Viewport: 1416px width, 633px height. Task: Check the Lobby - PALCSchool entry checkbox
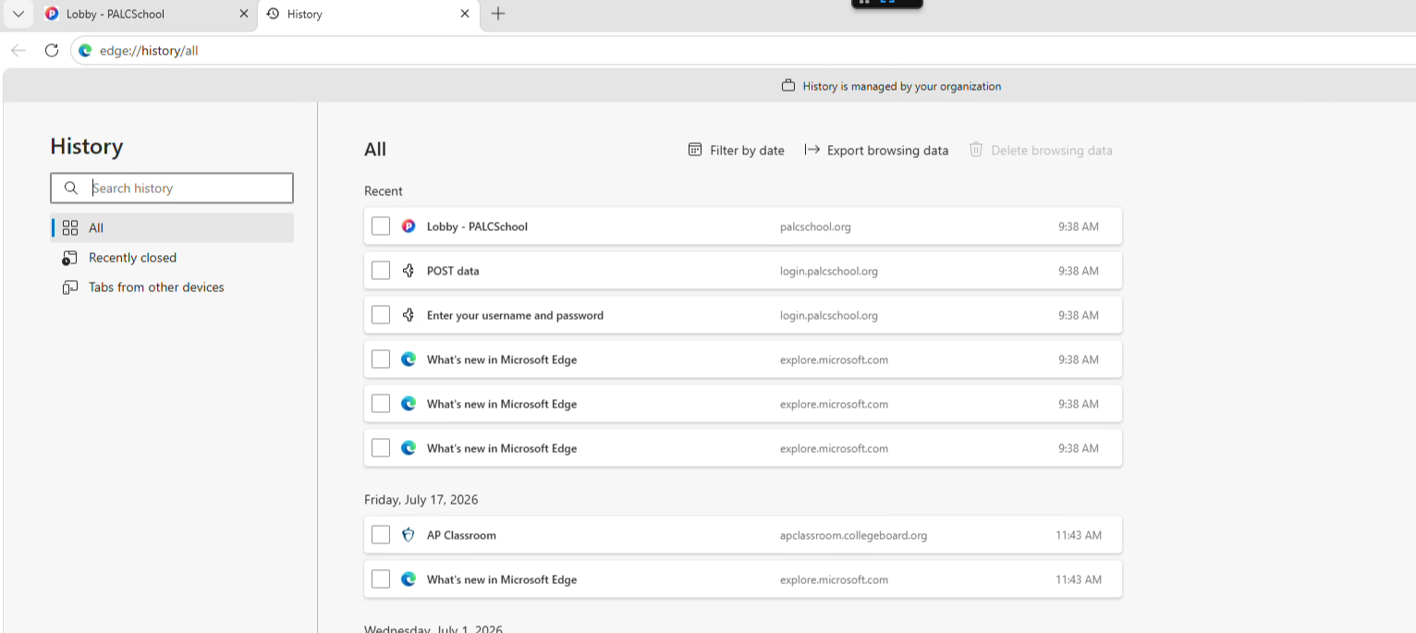[381, 226]
